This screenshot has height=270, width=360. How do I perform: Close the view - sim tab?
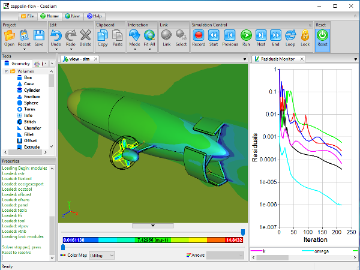[95, 59]
